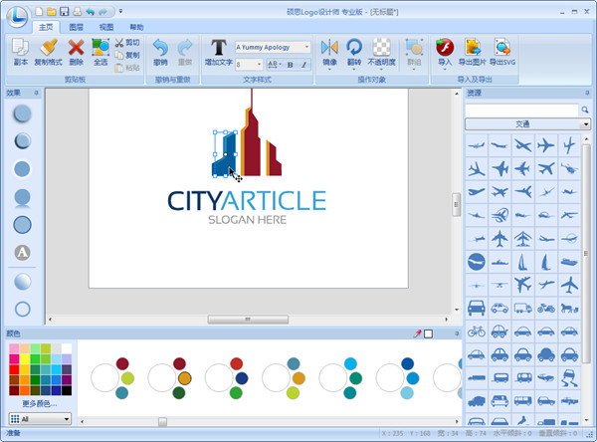Switch to the 主页 ribbon tab
Image resolution: width=597 pixels, height=442 pixels.
pos(46,27)
